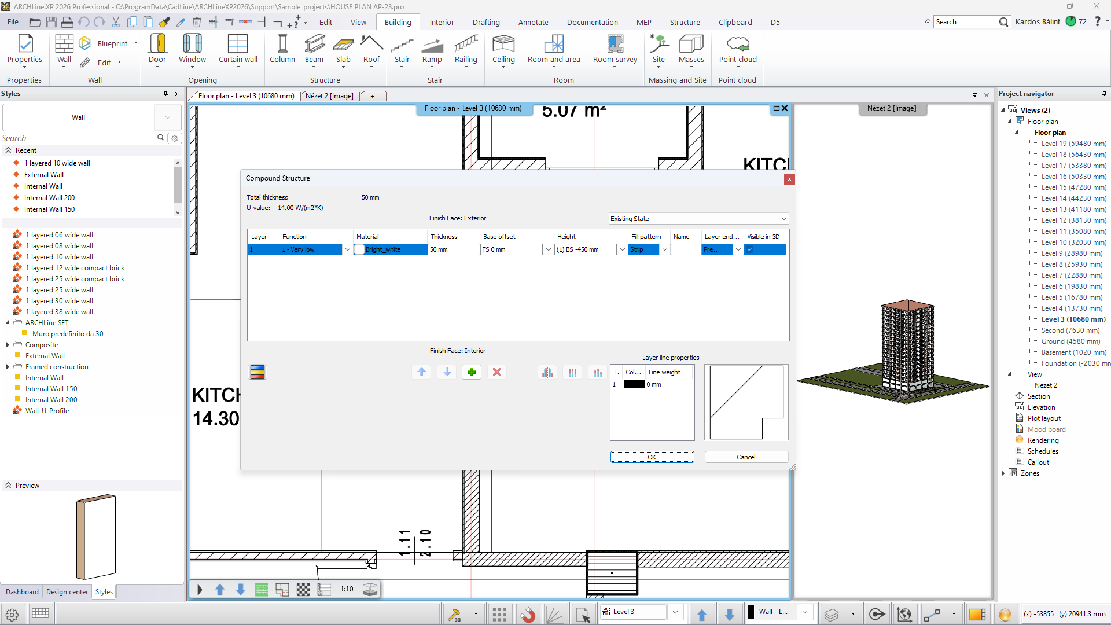Screen dimensions: 1111x625
Task: Open the Interior ribbon tab
Action: [x=442, y=22]
